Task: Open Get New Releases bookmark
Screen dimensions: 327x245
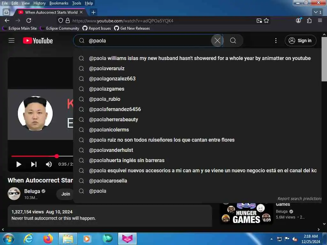Action: pyautogui.click(x=132, y=28)
